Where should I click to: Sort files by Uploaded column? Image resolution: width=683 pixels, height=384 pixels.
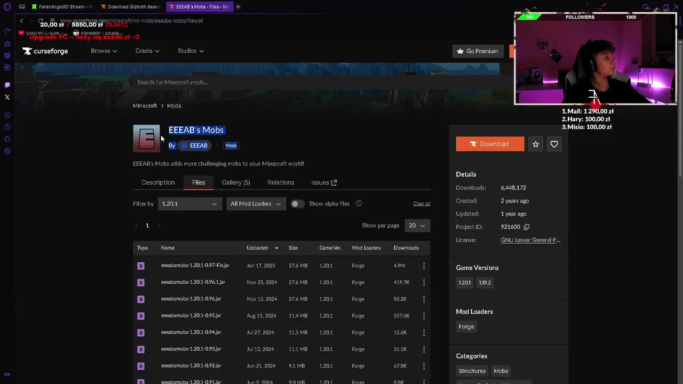point(262,248)
